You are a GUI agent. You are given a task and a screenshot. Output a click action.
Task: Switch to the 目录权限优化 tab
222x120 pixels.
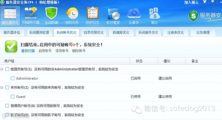94,32
